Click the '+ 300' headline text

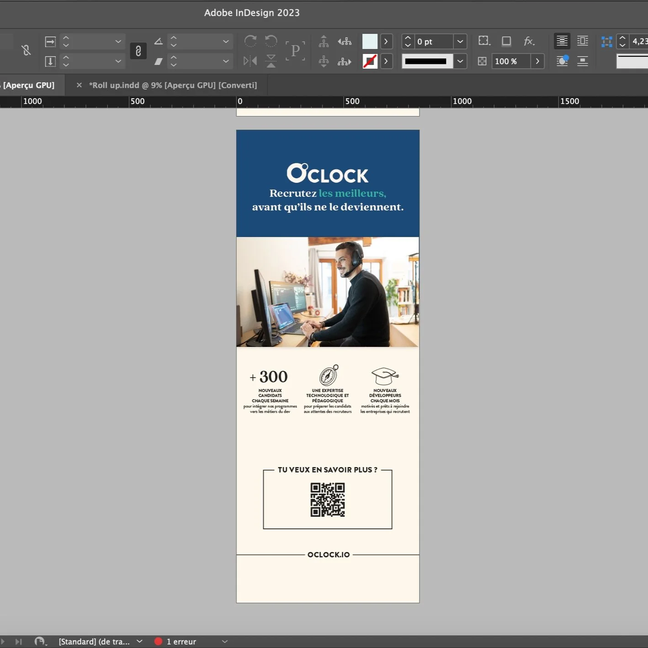click(269, 377)
